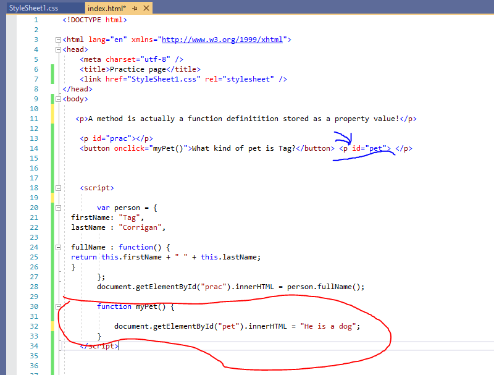Collapse the var person object on line 20
This screenshot has height=375, width=494.
pos(58,208)
